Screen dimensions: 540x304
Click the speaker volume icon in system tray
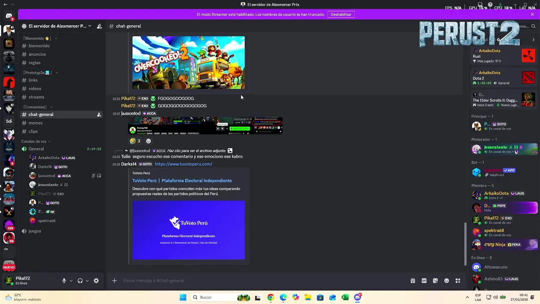(x=495, y=297)
